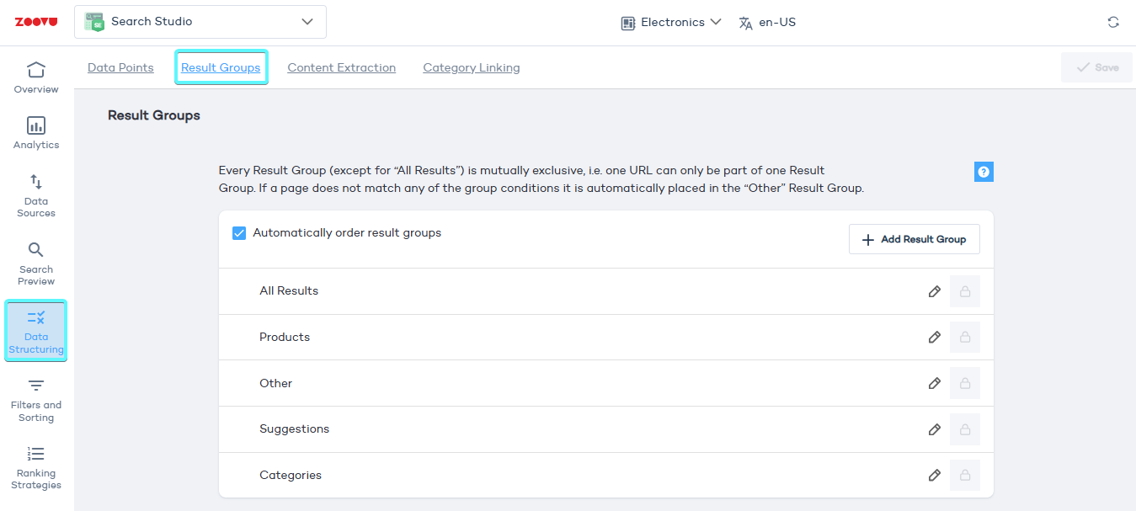Select the Data Structuring sidebar icon
This screenshot has width=1136, height=511.
pyautogui.click(x=35, y=330)
